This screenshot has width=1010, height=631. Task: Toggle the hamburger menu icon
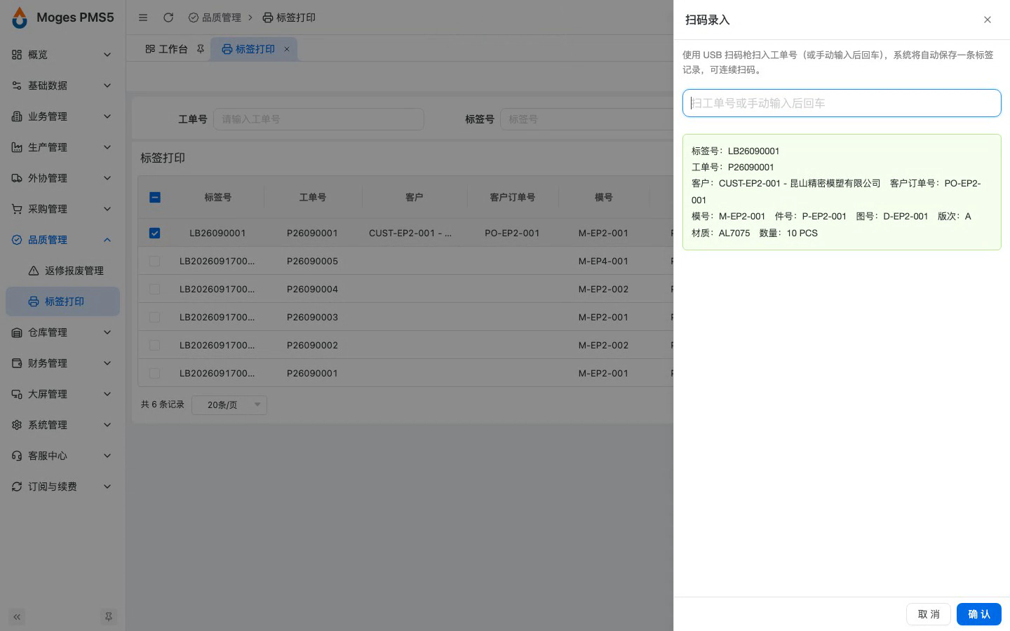(143, 18)
